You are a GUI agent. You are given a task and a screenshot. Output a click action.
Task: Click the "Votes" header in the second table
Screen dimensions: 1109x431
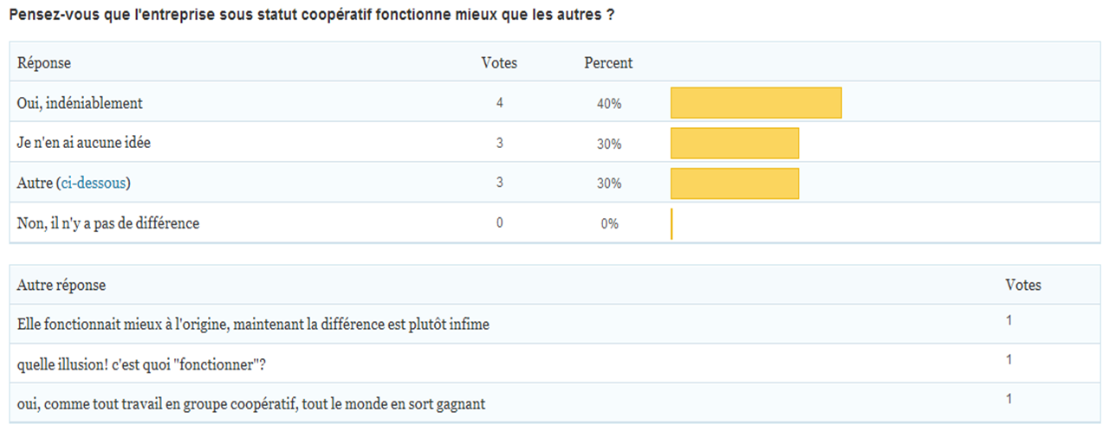point(1022,285)
